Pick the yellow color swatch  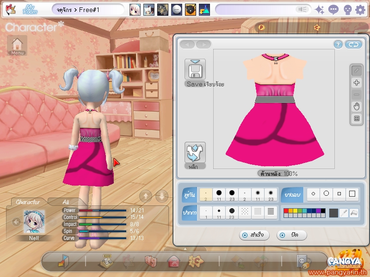click(295, 211)
